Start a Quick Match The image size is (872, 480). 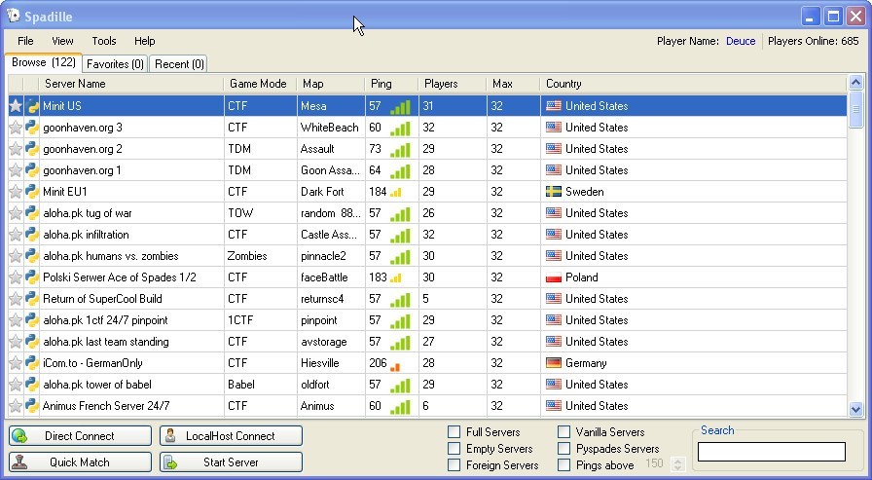pyautogui.click(x=80, y=462)
